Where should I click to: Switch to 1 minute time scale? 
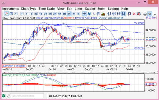click(27, 14)
